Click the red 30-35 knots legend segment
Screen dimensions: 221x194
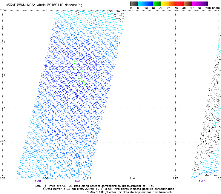(x=180, y=4)
